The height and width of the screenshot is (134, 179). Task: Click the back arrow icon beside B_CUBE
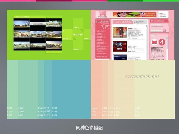click(x=63, y=31)
